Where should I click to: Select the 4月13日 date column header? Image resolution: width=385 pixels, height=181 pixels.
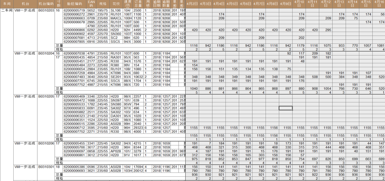coord(339,4)
